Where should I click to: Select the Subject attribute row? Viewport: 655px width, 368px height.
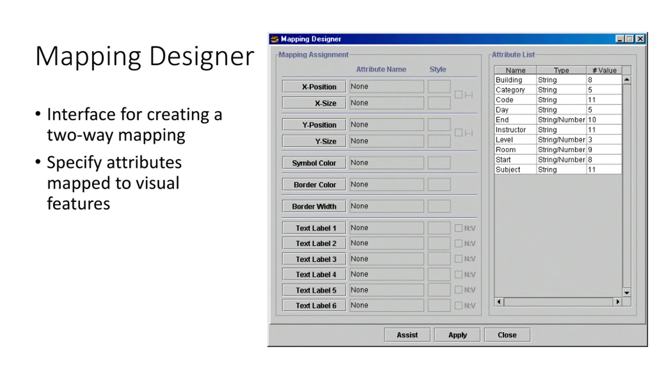coord(558,169)
